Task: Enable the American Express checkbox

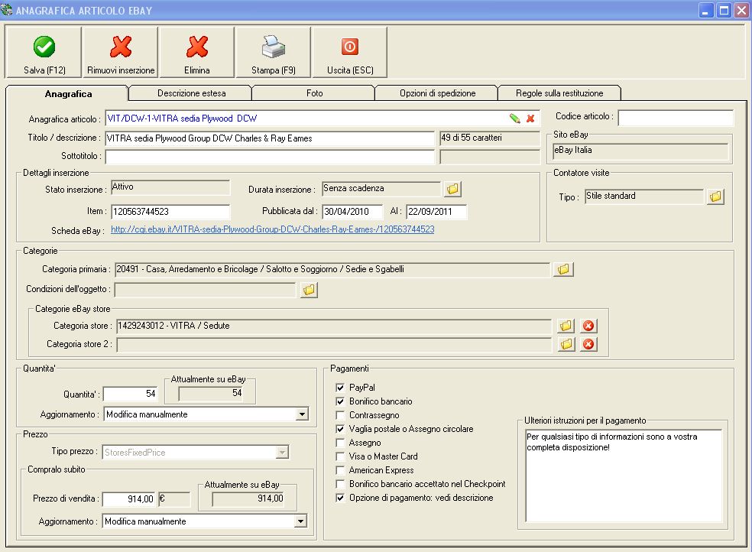Action: pyautogui.click(x=341, y=470)
